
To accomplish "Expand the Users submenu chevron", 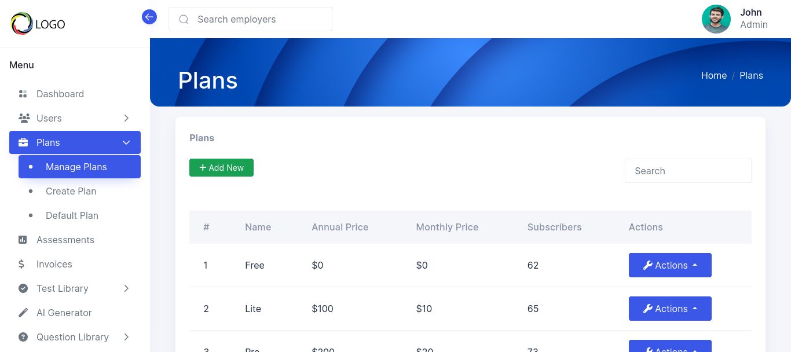I will pyautogui.click(x=126, y=118).
